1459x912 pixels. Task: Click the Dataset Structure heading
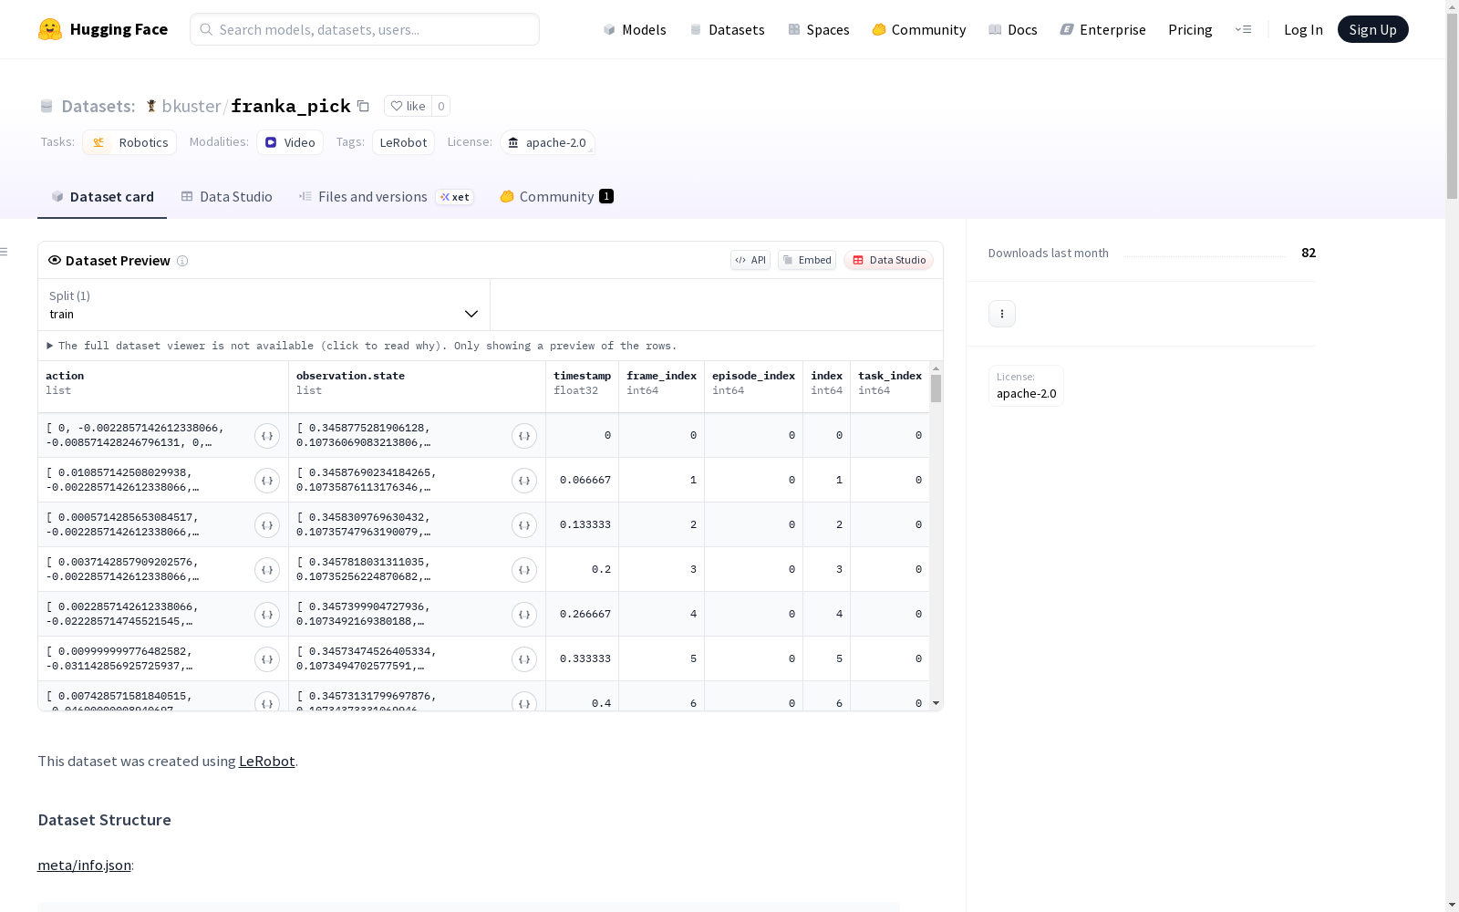[105, 820]
